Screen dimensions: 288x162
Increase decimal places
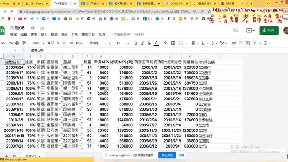[72, 43]
